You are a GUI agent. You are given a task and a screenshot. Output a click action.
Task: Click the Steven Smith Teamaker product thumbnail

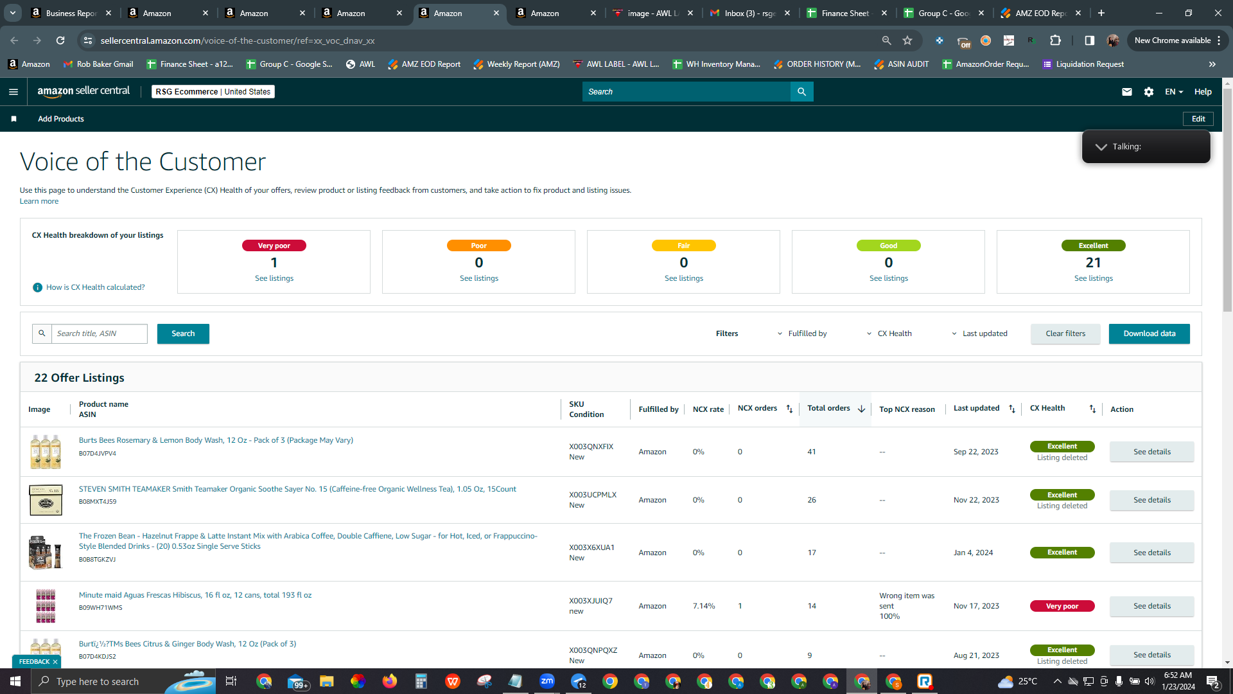coord(46,500)
